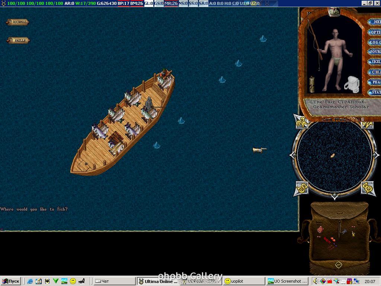This screenshot has height=286, width=381.
Task: Target the water crystal nearest the ship's bow
Action: (x=181, y=120)
